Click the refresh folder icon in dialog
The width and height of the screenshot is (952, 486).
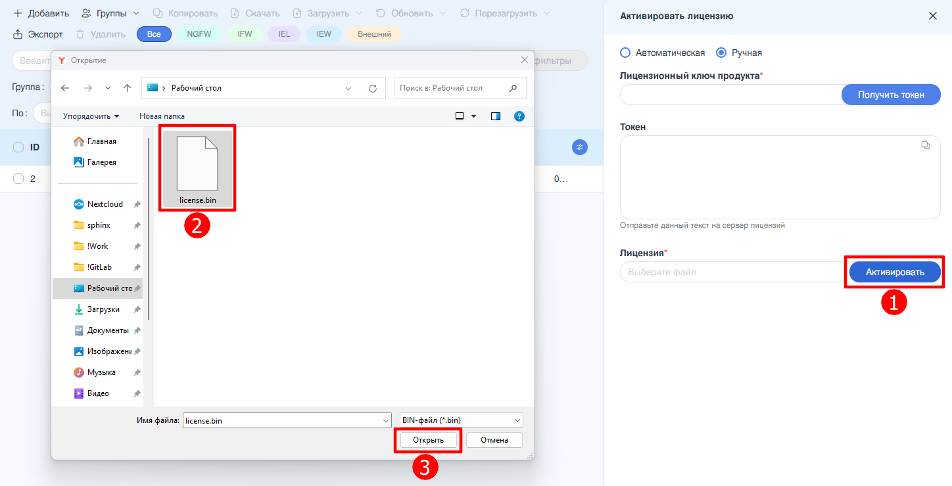coord(373,88)
